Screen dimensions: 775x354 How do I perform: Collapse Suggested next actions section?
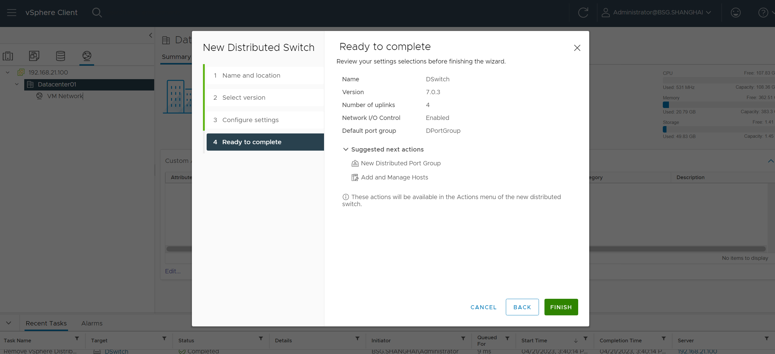346,149
